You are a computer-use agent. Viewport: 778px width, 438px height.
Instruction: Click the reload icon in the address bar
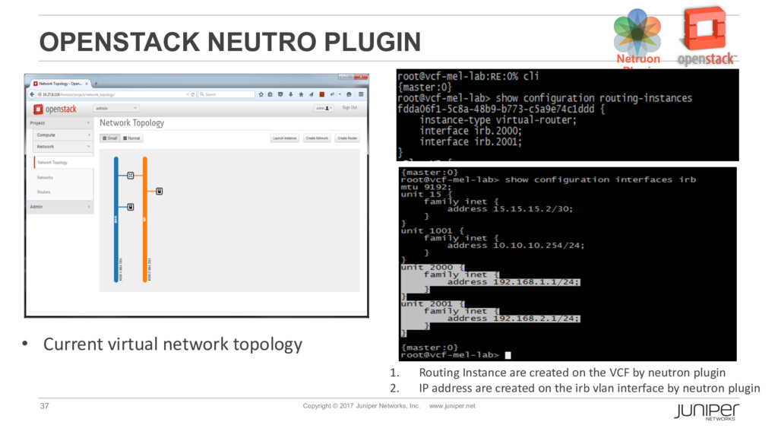coord(192,94)
